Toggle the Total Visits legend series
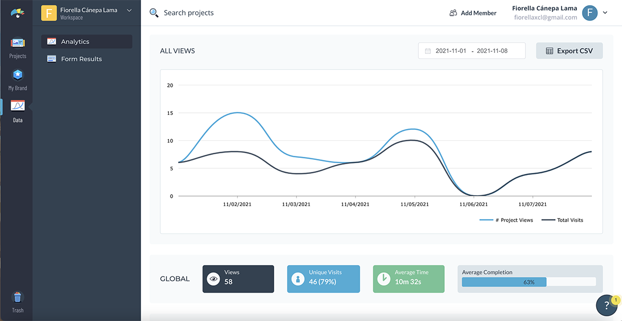 562,220
